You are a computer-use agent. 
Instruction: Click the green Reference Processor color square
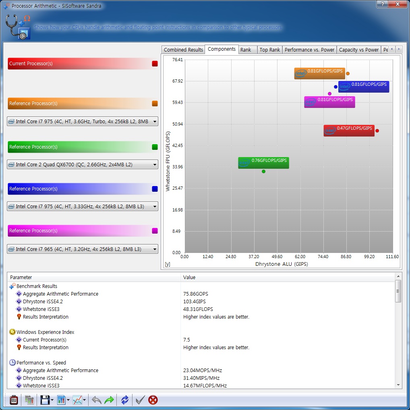click(155, 147)
